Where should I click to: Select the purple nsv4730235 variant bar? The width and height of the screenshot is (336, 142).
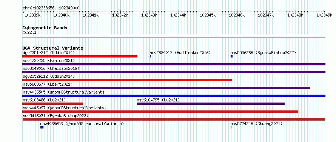click(x=174, y=64)
